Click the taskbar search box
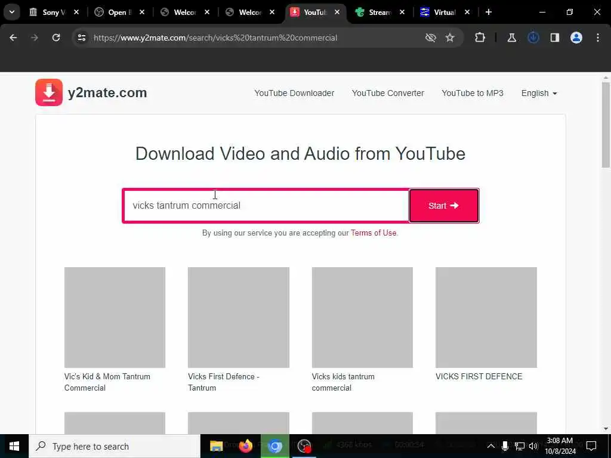 coord(114,446)
